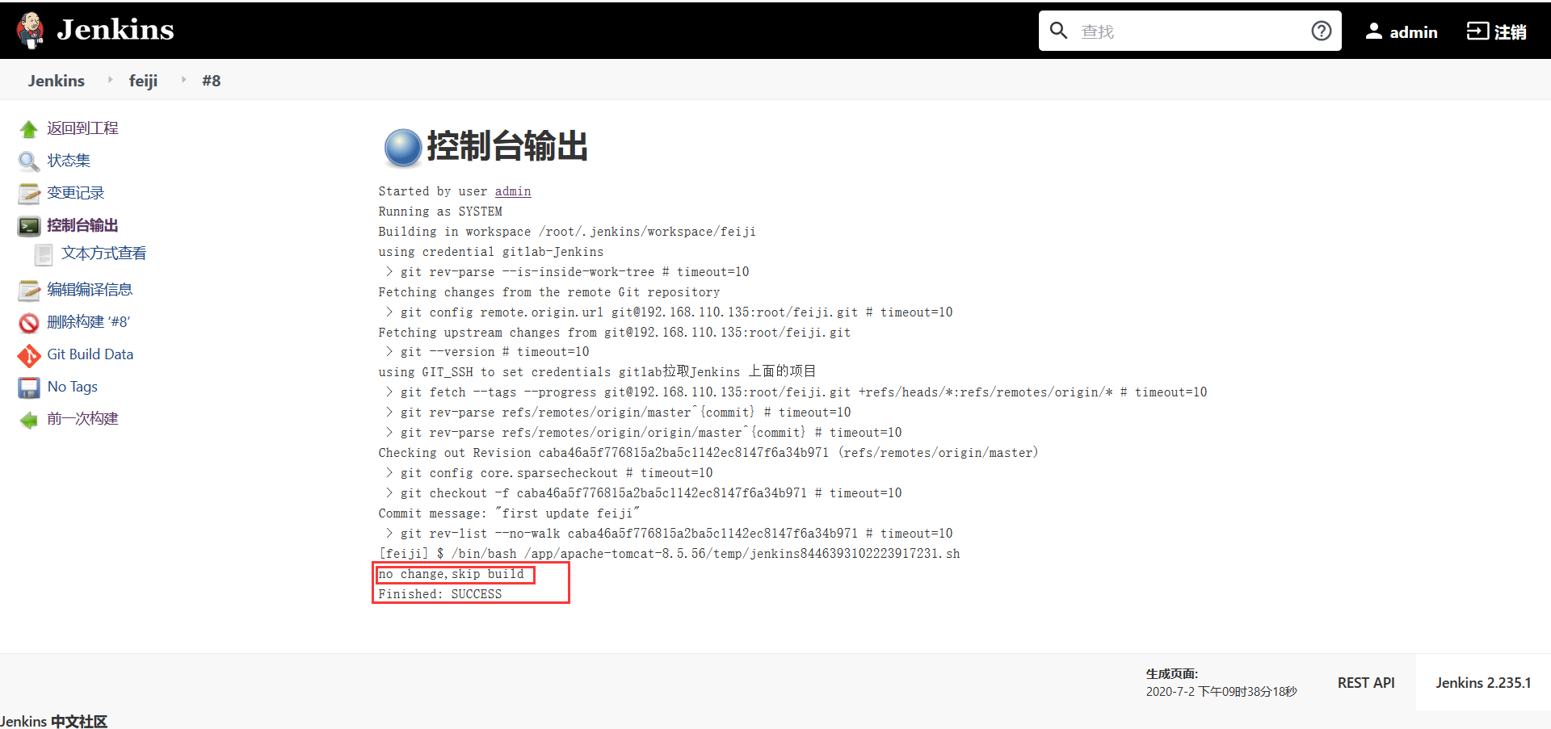The width and height of the screenshot is (1551, 729).
Task: Click the Git Build Data diamond icon
Action: click(29, 355)
